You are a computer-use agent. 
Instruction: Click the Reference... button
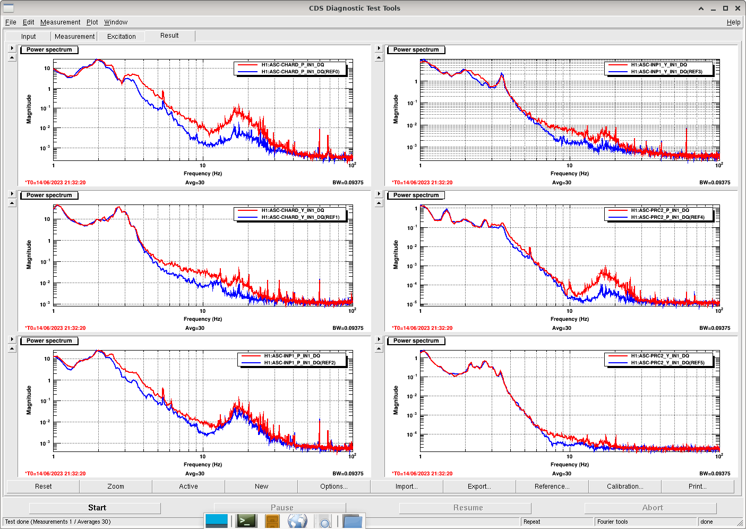pos(552,487)
